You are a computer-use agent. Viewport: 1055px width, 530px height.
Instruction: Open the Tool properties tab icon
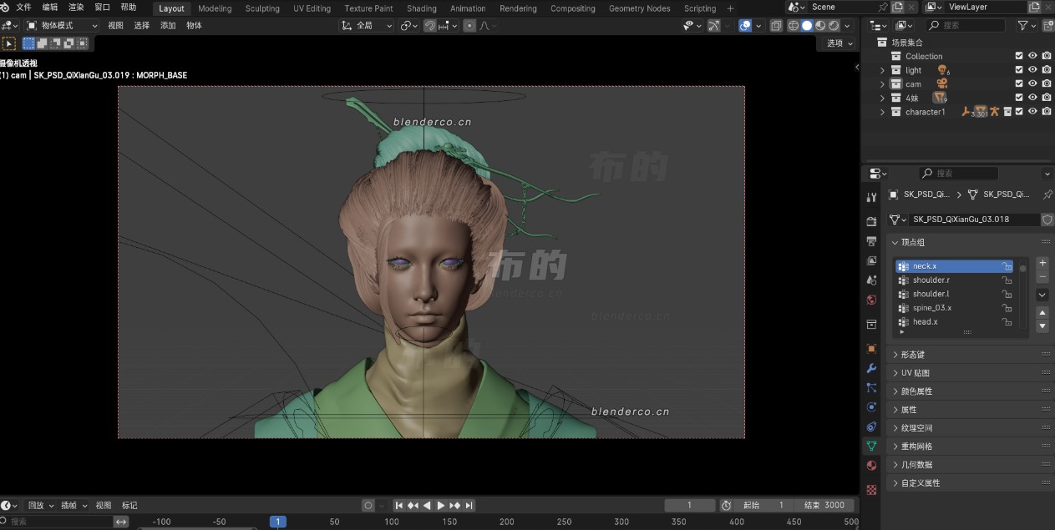871,197
